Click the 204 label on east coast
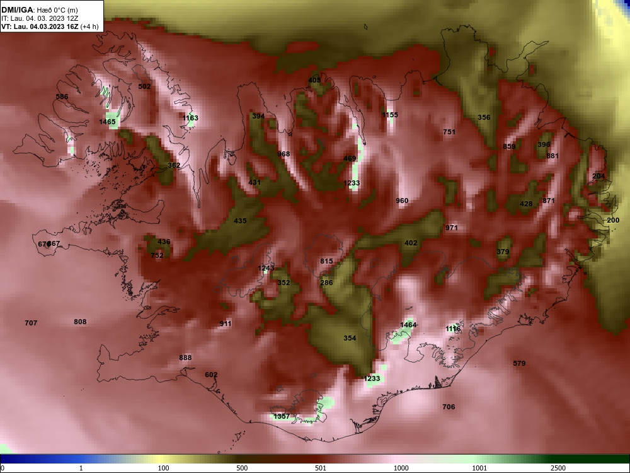This screenshot has height=473, width=630. point(598,176)
